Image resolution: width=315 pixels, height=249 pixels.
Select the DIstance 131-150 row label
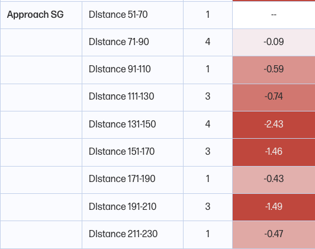(122, 124)
